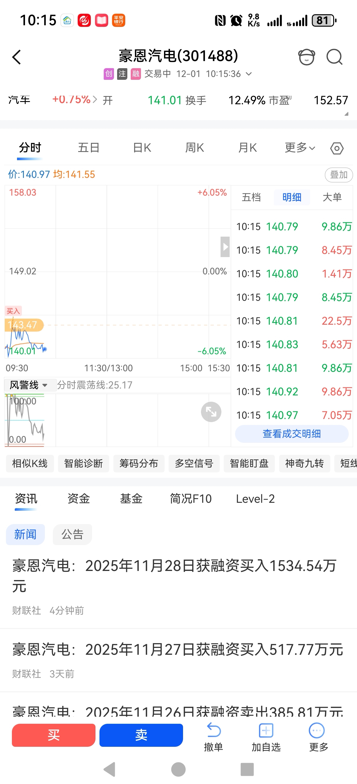Viewport: 357px width, 784px height.
Task: Open the 相似K线 tool chip
Action: (x=30, y=464)
